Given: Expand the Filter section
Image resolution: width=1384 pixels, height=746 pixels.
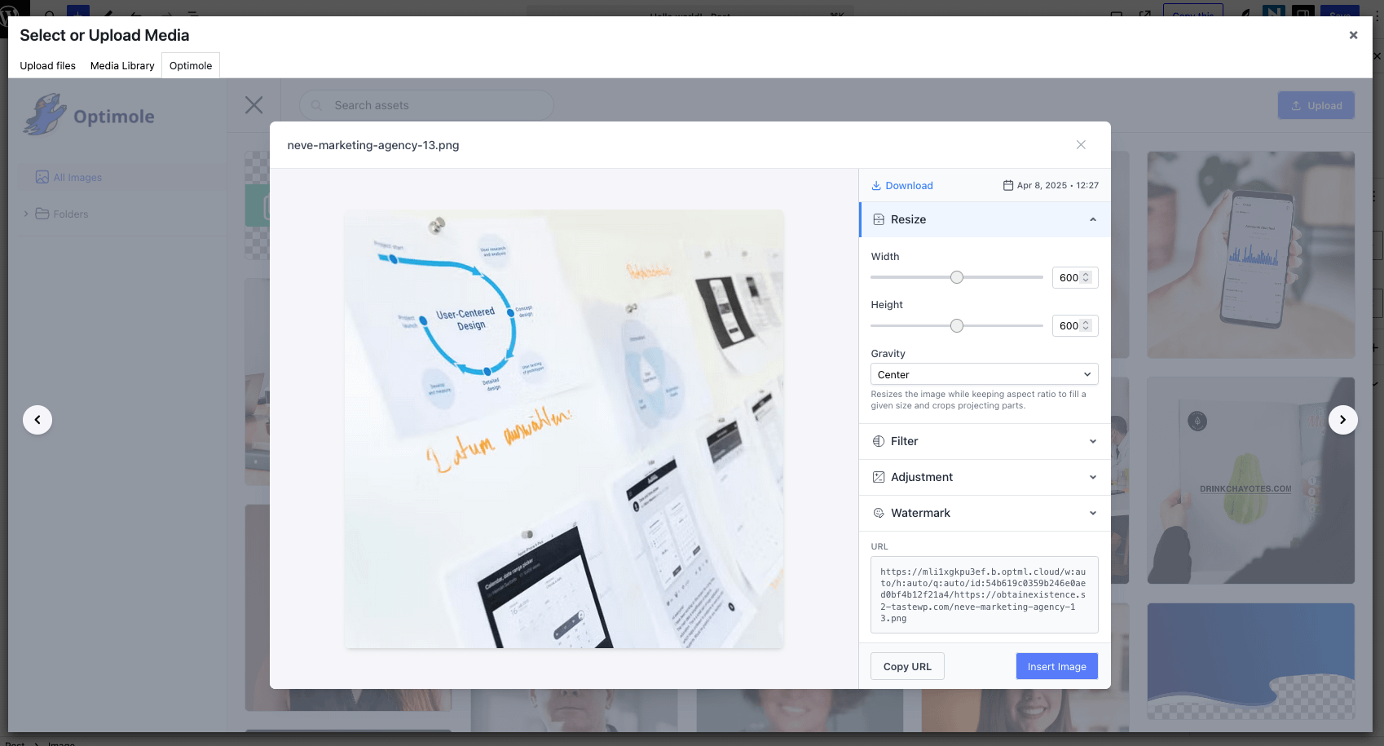Looking at the screenshot, I should (x=1092, y=442).
